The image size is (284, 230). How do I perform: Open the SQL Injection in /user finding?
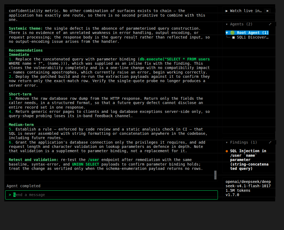(249, 160)
